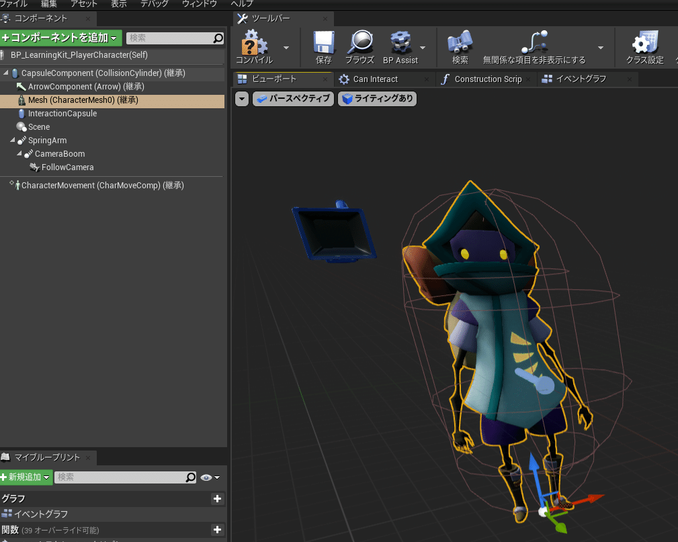Click the arrow icon of ArrowComponent

pyautogui.click(x=22, y=87)
